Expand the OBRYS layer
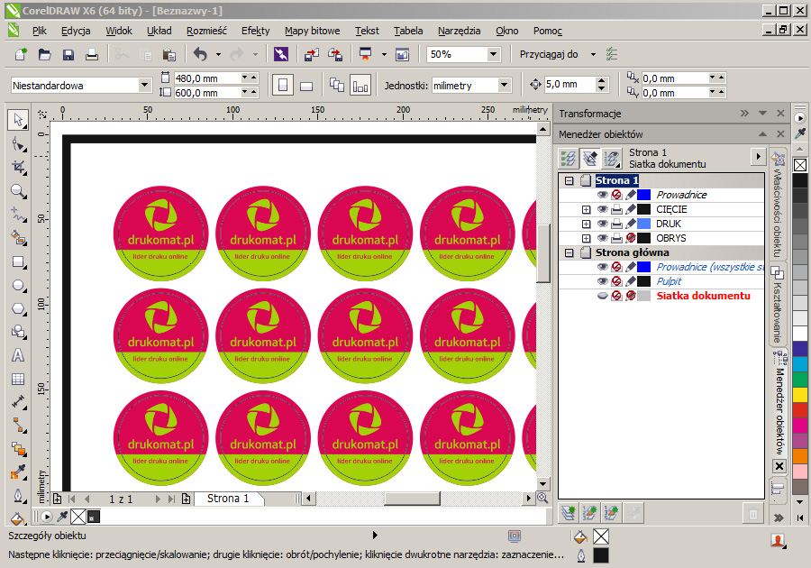The height and width of the screenshot is (568, 811). pos(586,239)
